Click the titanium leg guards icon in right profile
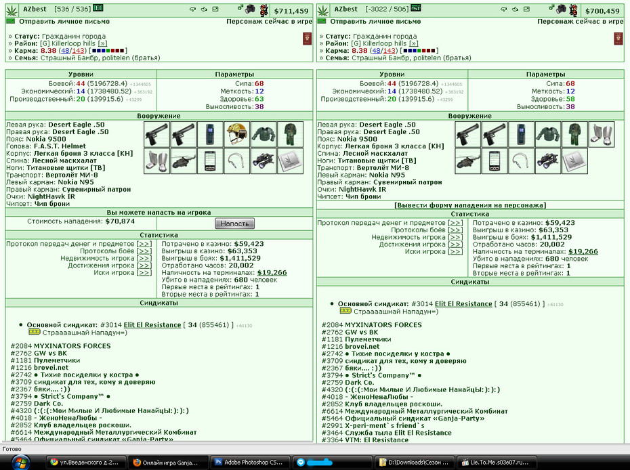 click(x=601, y=134)
